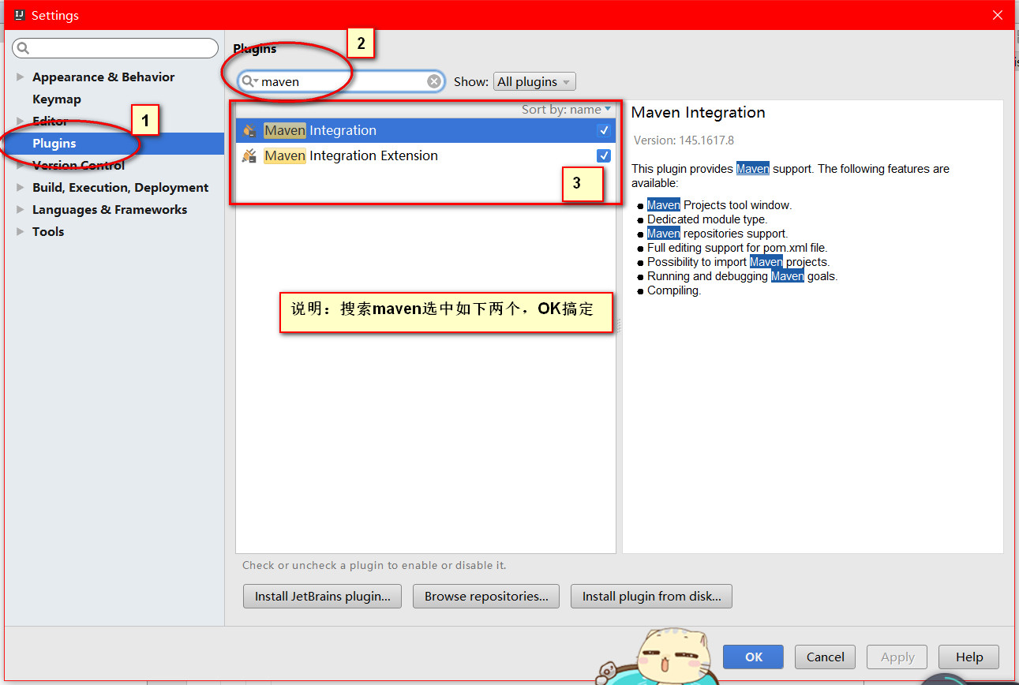This screenshot has height=685, width=1019.
Task: Click the magnifier in the settings search box
Action: [x=23, y=48]
